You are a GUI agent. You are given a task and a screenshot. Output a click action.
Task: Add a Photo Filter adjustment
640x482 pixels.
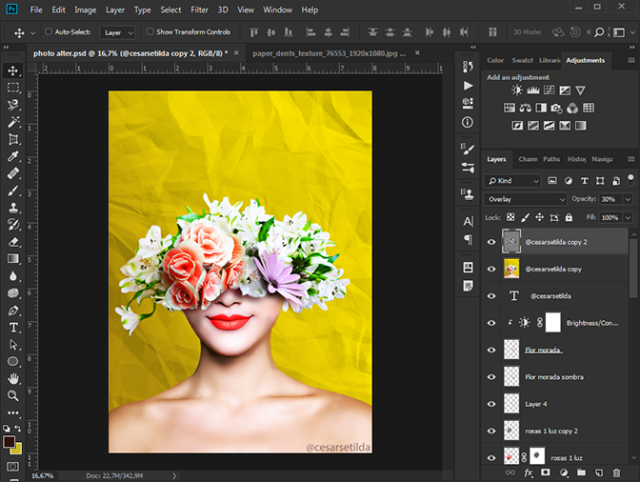[556, 109]
